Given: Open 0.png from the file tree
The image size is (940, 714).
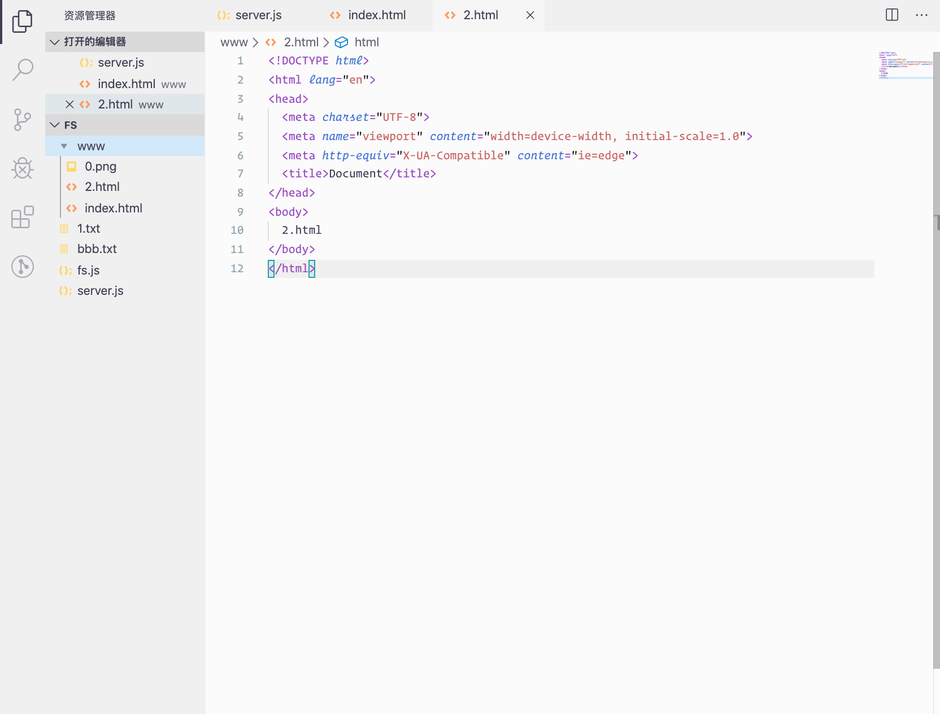Looking at the screenshot, I should (x=100, y=167).
